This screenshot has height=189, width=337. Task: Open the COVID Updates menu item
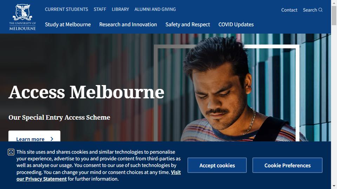(236, 24)
